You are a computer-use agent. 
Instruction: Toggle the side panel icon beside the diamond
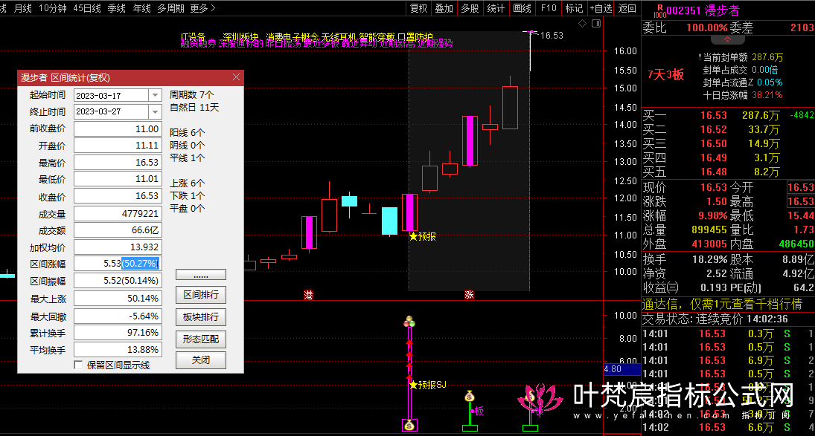[596, 23]
